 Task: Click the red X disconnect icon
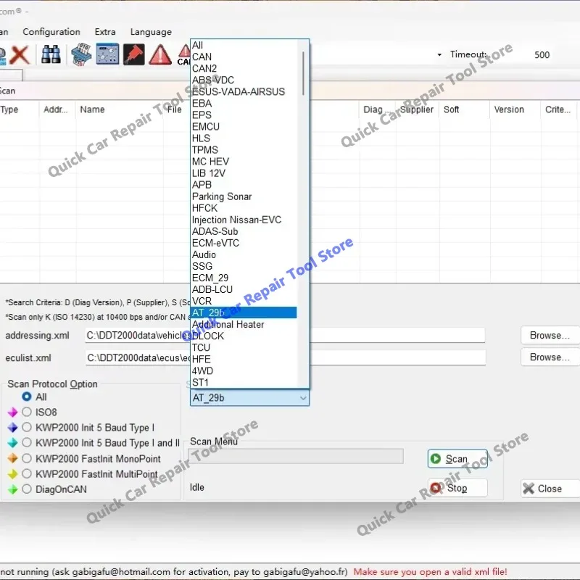click(x=20, y=55)
